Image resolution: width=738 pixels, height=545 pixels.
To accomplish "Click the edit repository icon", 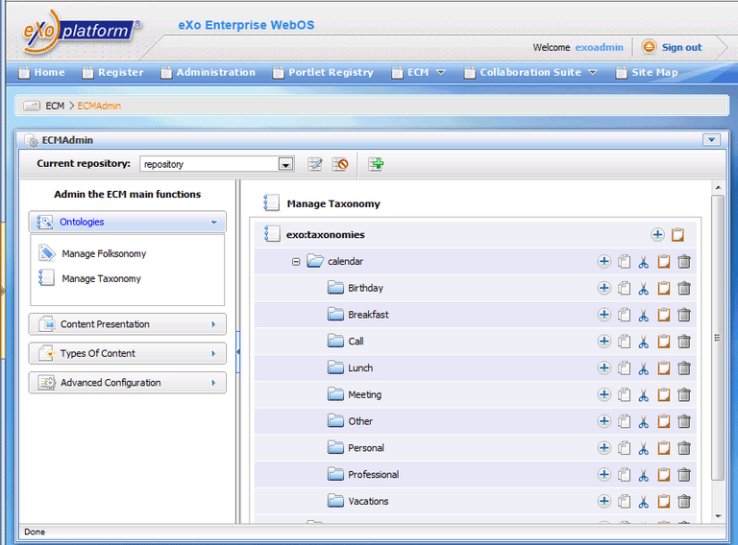I will 315,164.
